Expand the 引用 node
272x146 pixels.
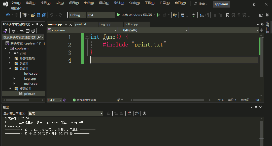[x=10, y=53]
